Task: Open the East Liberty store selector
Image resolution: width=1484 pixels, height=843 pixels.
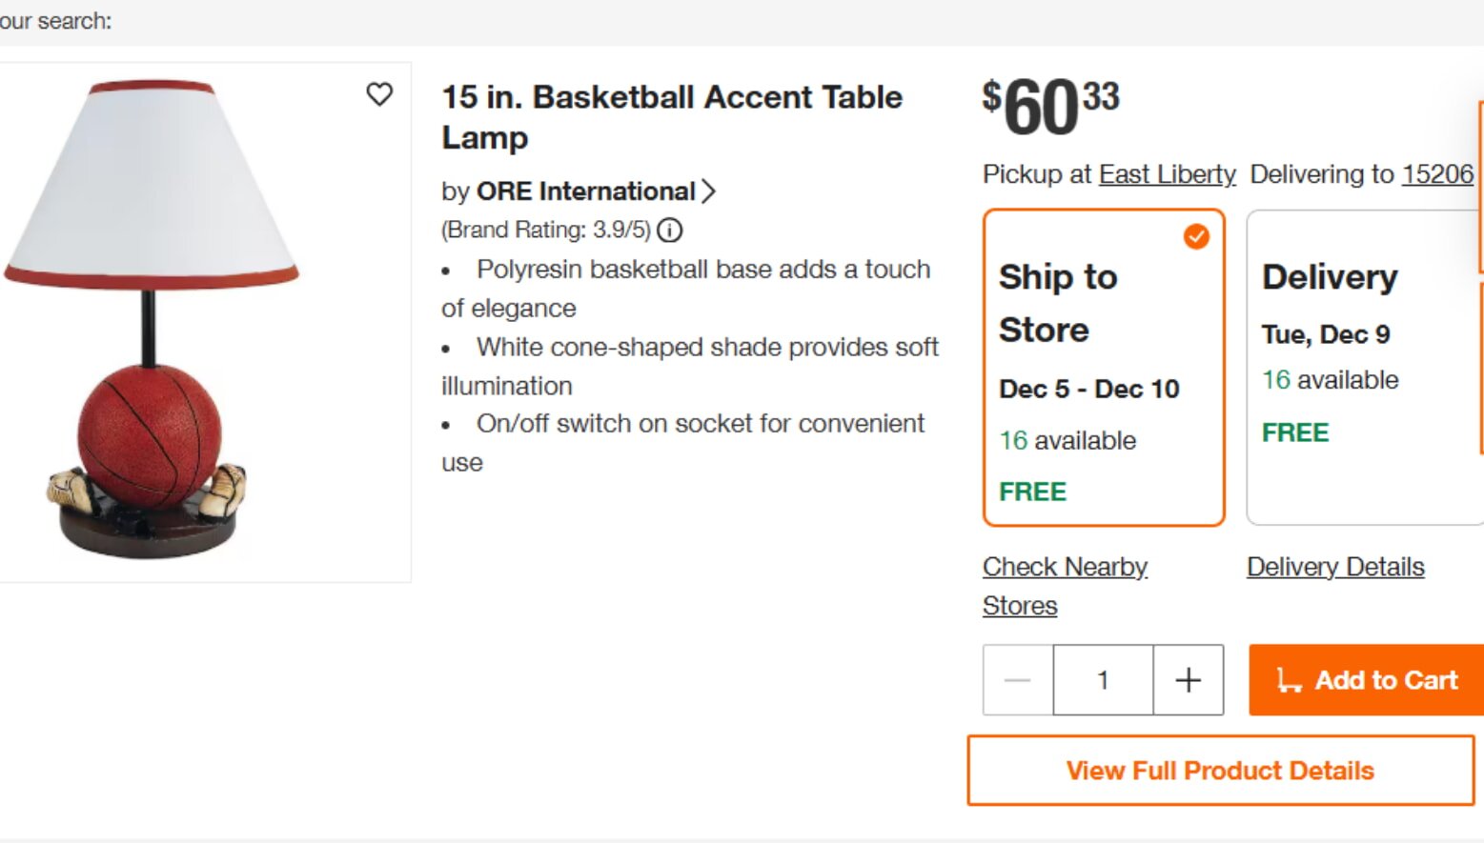Action: [1167, 174]
